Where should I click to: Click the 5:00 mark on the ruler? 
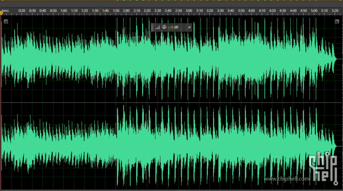(314, 11)
